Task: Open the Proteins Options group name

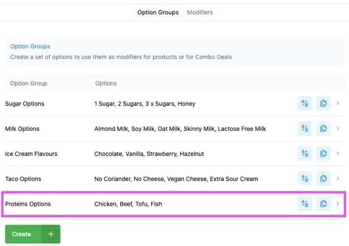Action: pyautogui.click(x=28, y=204)
